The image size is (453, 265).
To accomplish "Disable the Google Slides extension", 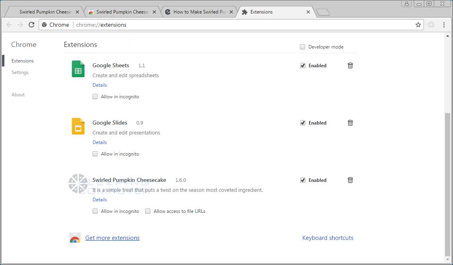I will [303, 123].
